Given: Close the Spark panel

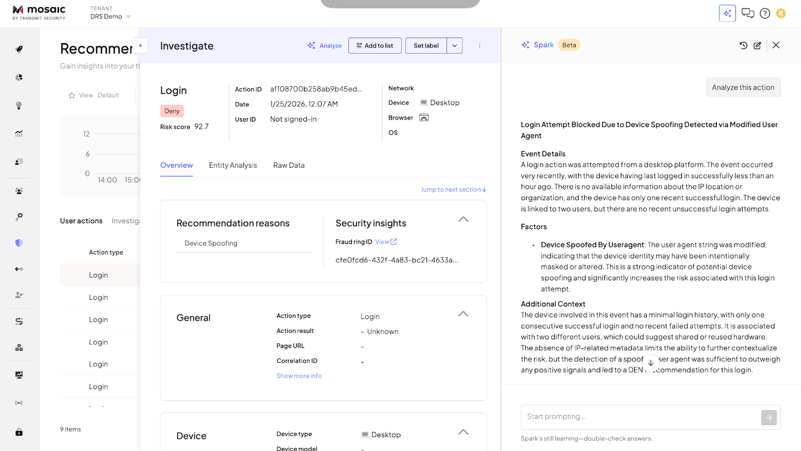Looking at the screenshot, I should tap(776, 45).
